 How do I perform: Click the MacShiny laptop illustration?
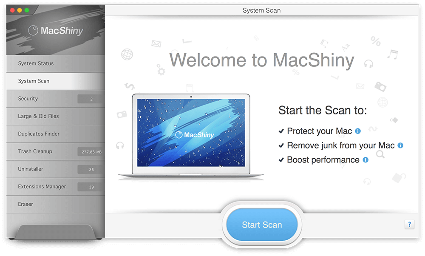point(191,137)
